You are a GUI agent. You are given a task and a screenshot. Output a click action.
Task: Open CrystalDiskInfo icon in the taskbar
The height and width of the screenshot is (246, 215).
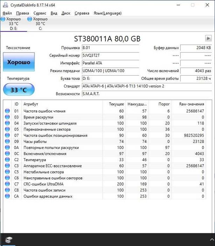tap(8, 240)
